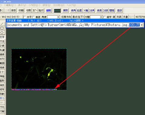
Task: Select the コーナー corner tool
Action: [x=2, y=72]
